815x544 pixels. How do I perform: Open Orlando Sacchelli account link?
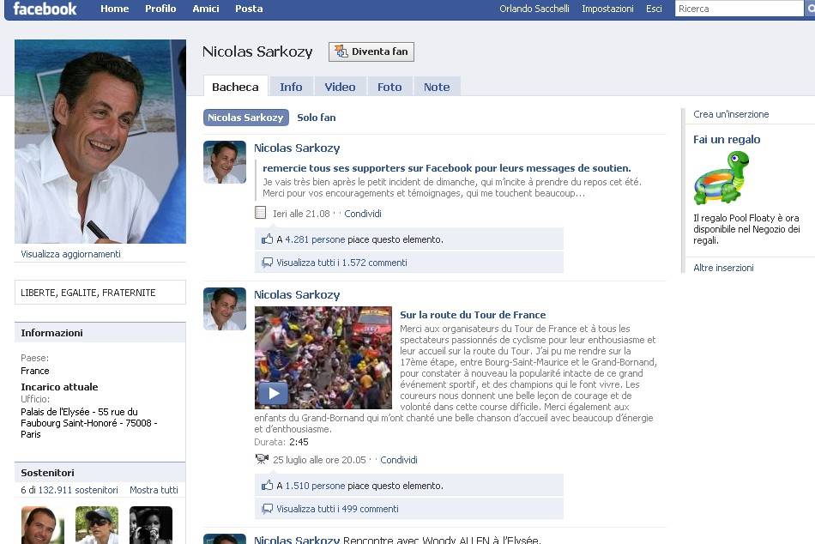click(x=534, y=9)
